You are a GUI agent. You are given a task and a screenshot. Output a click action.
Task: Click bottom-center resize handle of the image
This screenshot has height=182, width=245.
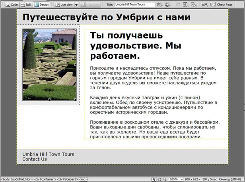pyautogui.click(x=50, y=100)
